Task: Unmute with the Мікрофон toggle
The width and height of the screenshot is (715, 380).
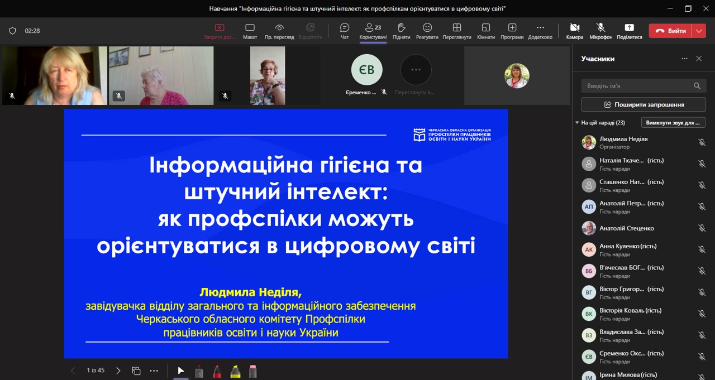Action: point(600,31)
